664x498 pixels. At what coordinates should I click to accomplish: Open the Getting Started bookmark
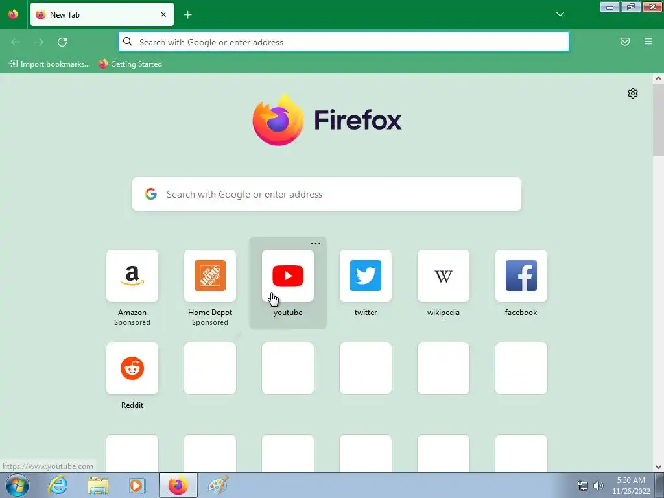tap(130, 64)
